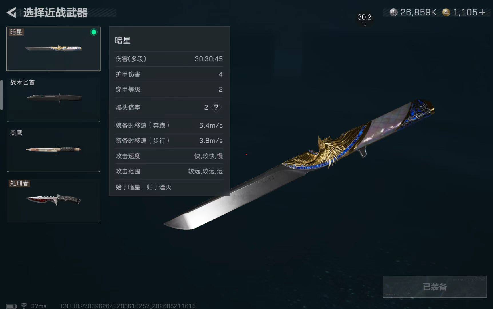493x309 pixels.
Task: Go back using the arrow icon
Action: (11, 13)
